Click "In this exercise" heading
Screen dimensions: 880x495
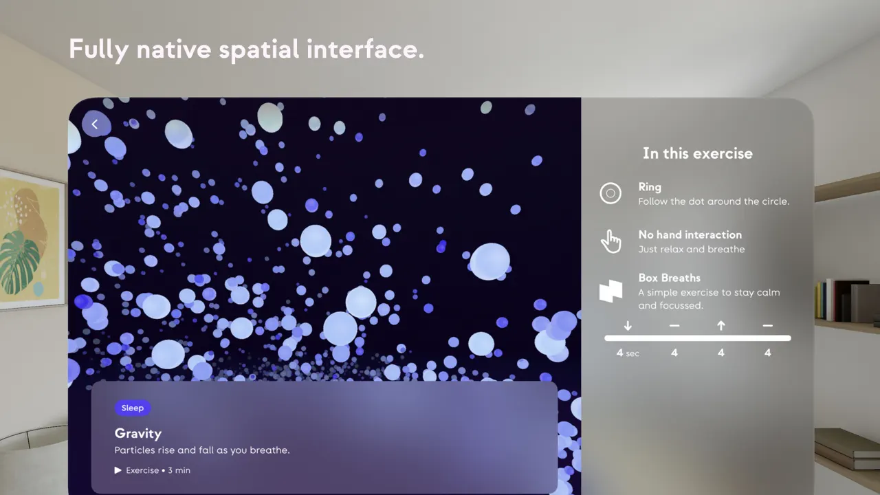tap(698, 153)
